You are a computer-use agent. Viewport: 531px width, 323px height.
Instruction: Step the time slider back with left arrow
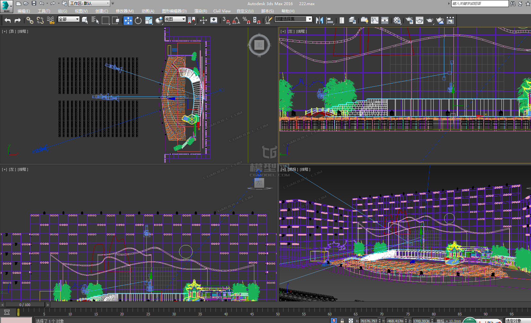3,305
